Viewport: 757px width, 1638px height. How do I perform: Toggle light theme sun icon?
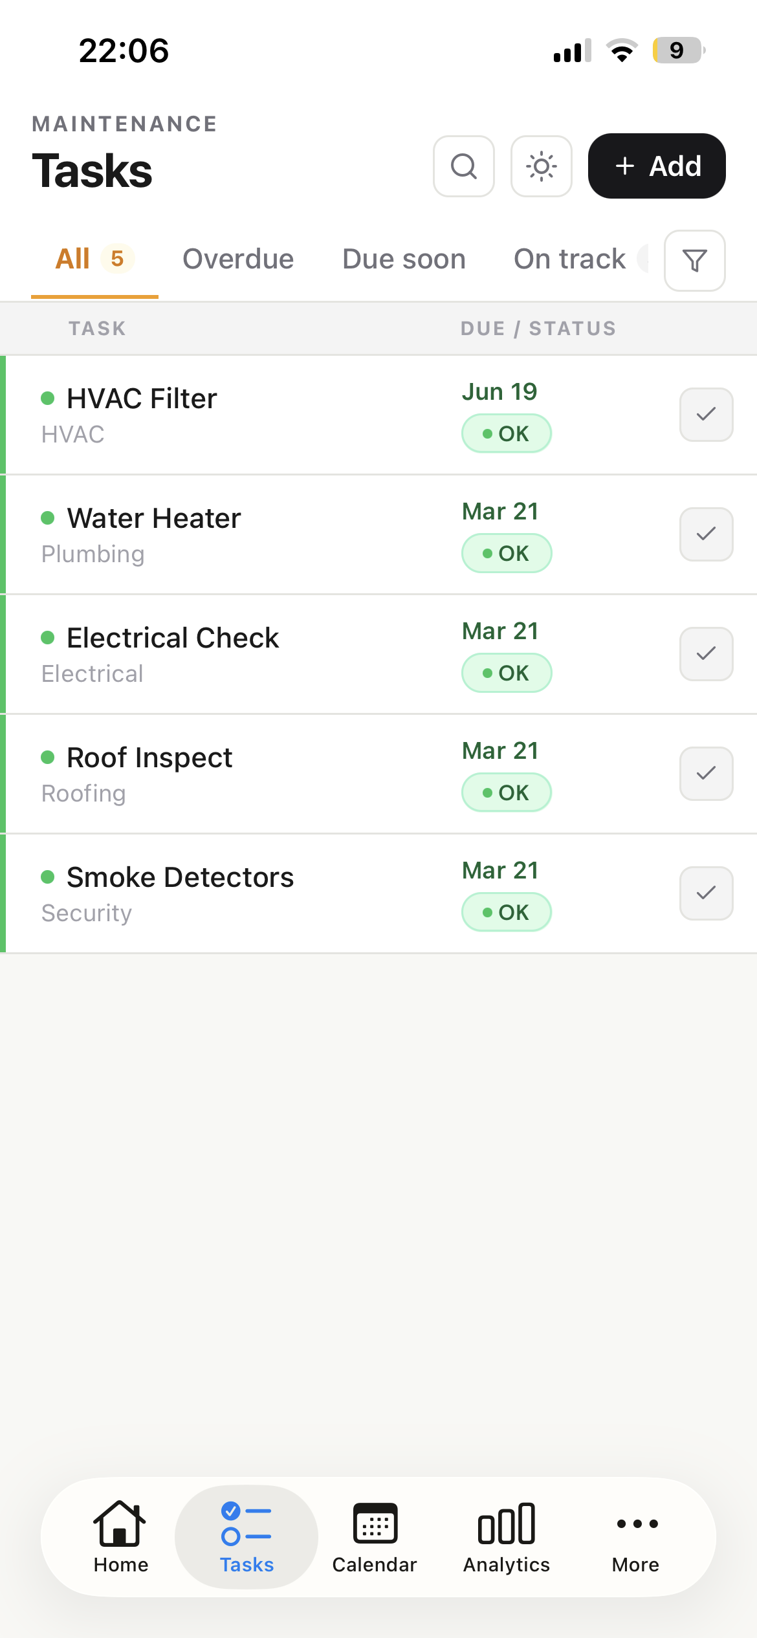(541, 166)
